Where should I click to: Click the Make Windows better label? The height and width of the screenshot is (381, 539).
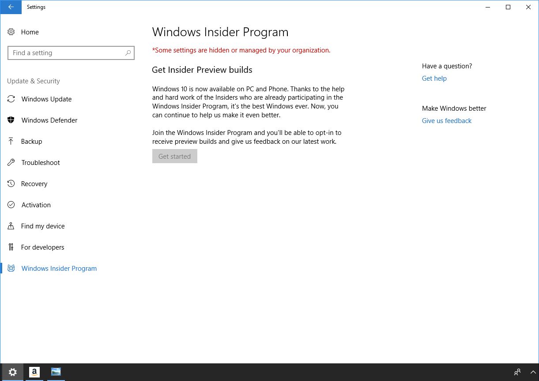click(x=454, y=108)
